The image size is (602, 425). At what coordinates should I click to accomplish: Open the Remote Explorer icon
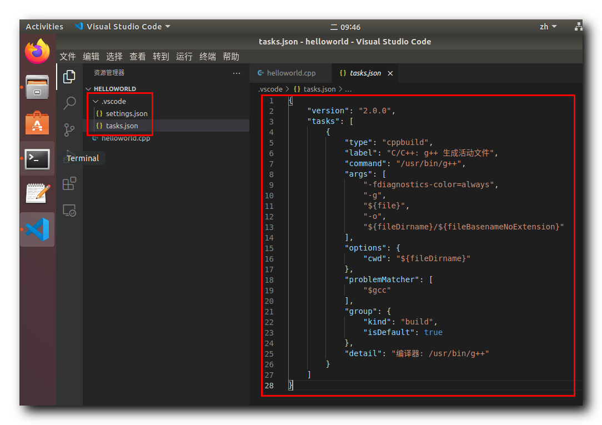click(69, 211)
